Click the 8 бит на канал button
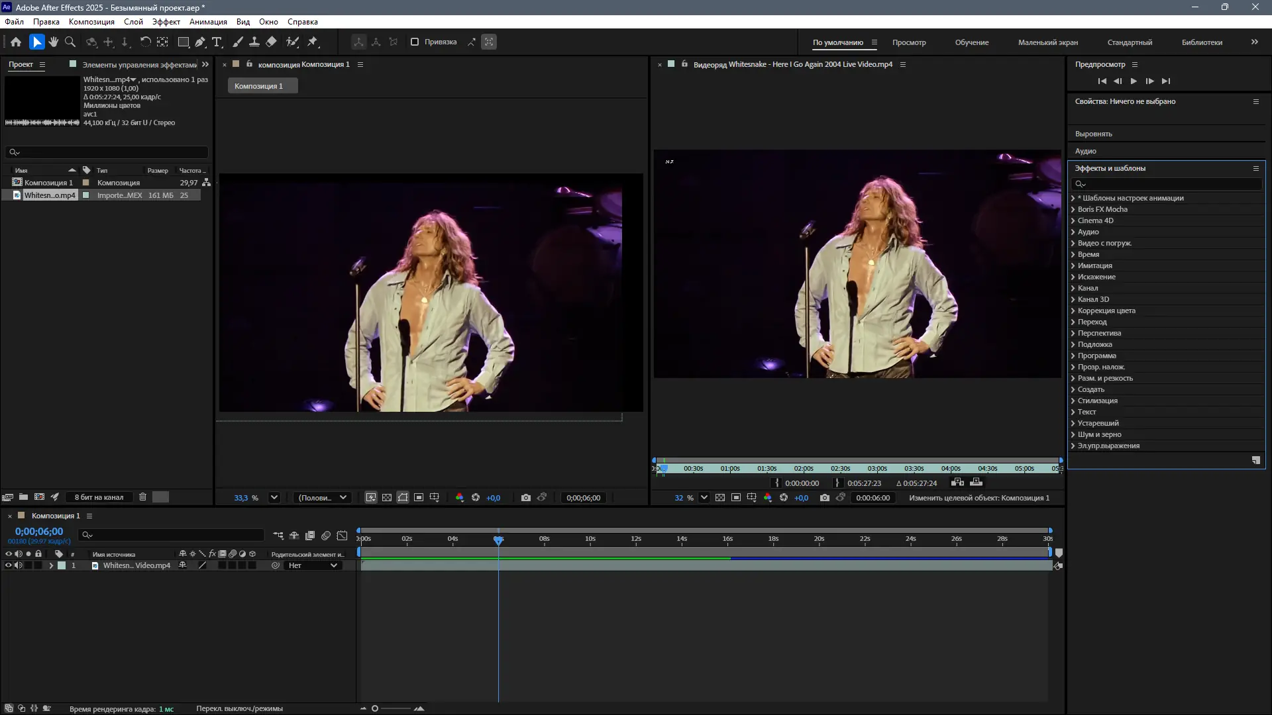This screenshot has width=1272, height=715. click(99, 497)
